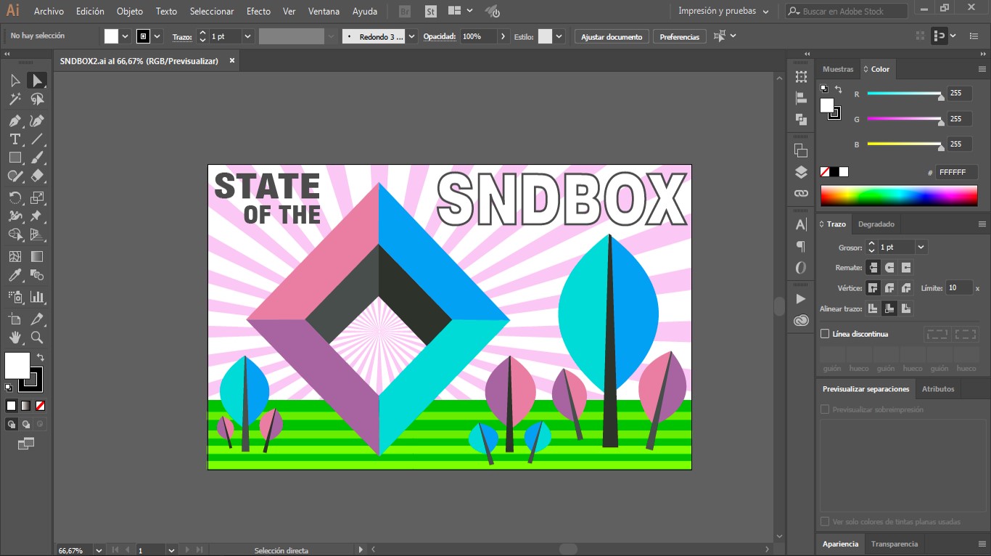Select the Shape Builder tool

tap(15, 234)
